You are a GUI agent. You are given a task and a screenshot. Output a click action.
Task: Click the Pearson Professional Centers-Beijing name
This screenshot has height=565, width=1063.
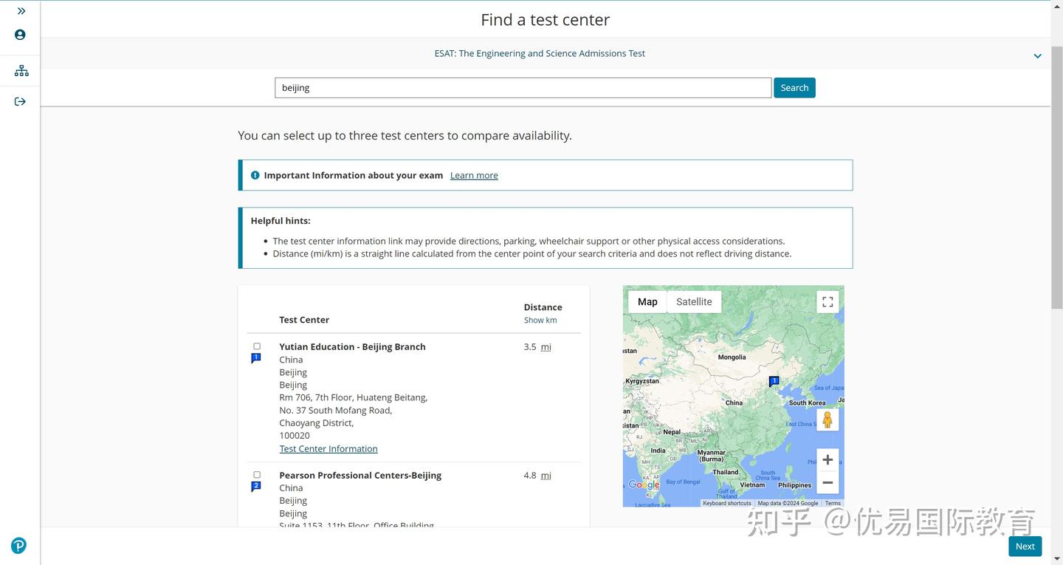(360, 475)
